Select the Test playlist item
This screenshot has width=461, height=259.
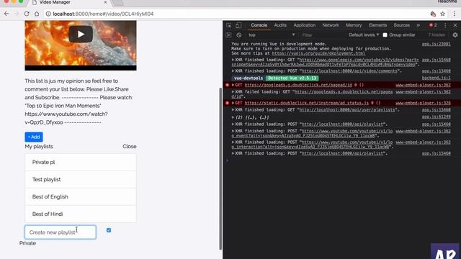(x=81, y=179)
